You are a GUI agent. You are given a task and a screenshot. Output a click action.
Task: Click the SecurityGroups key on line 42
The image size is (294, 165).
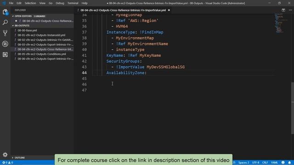123,61
